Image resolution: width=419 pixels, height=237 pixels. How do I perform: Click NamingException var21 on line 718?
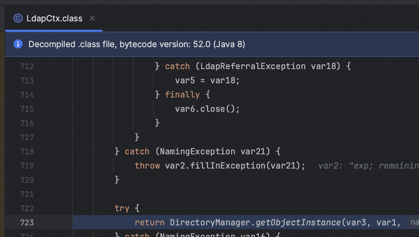coord(215,151)
